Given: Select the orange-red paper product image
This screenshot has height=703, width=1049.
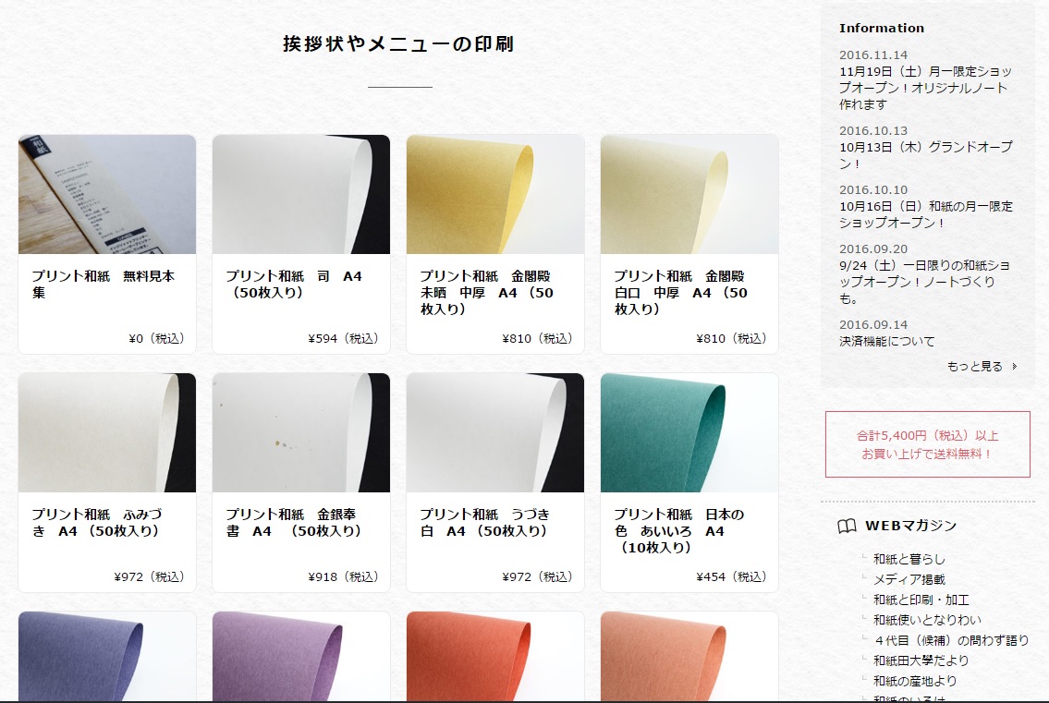Looking at the screenshot, I should coord(495,656).
